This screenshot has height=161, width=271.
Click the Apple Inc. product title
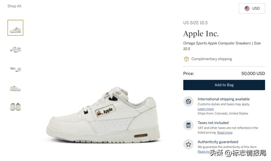click(201, 34)
